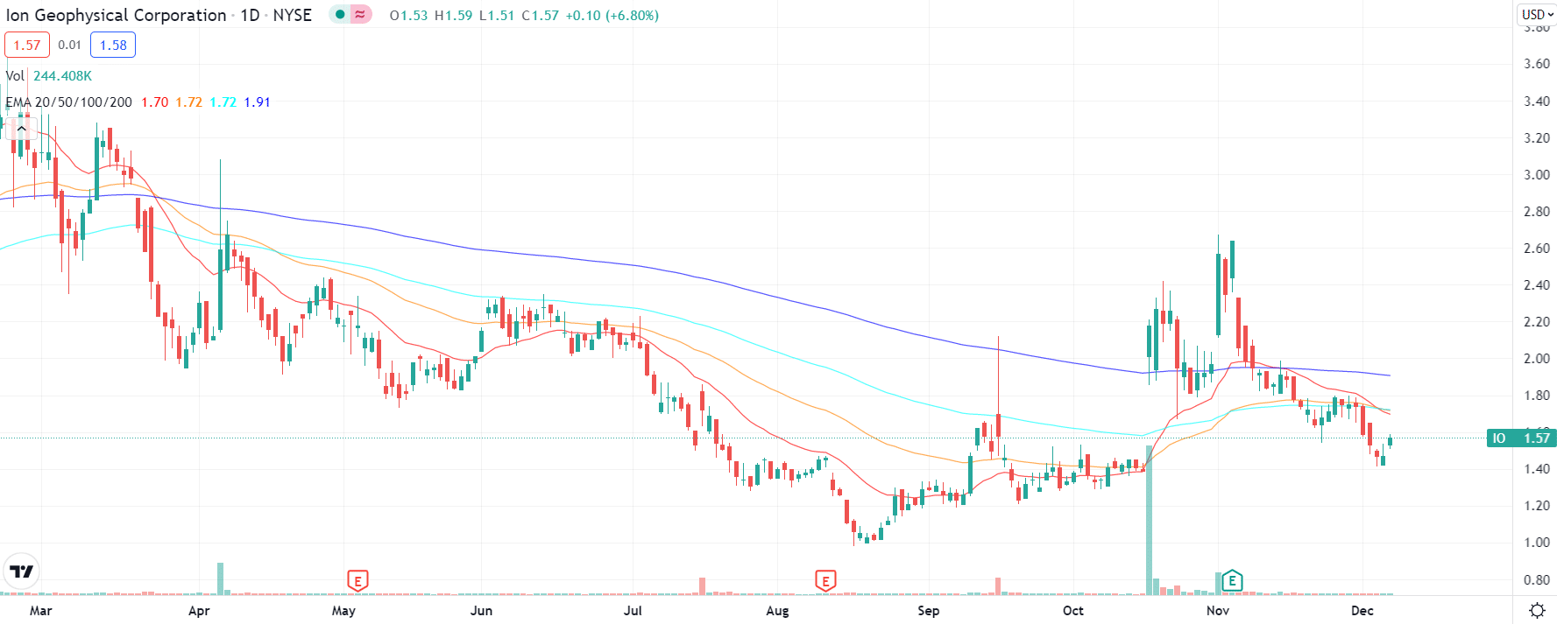This screenshot has height=624, width=1557.
Task: Open the TradingView logo
Action: click(x=21, y=571)
